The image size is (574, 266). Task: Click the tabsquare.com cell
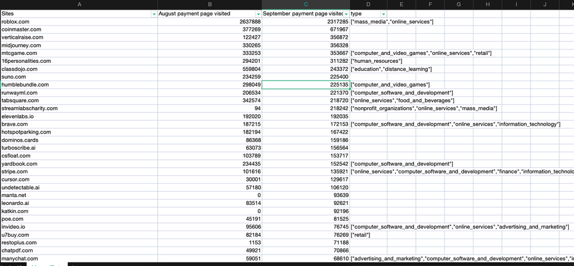pyautogui.click(x=79, y=100)
